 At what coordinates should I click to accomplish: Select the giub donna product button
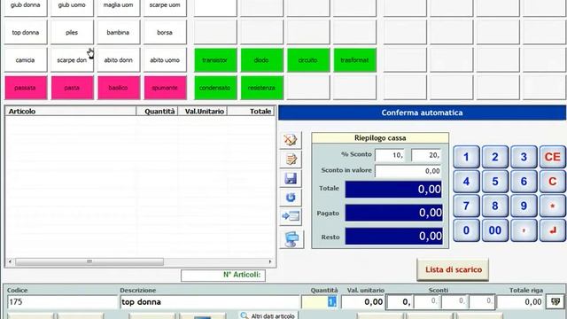(x=26, y=7)
